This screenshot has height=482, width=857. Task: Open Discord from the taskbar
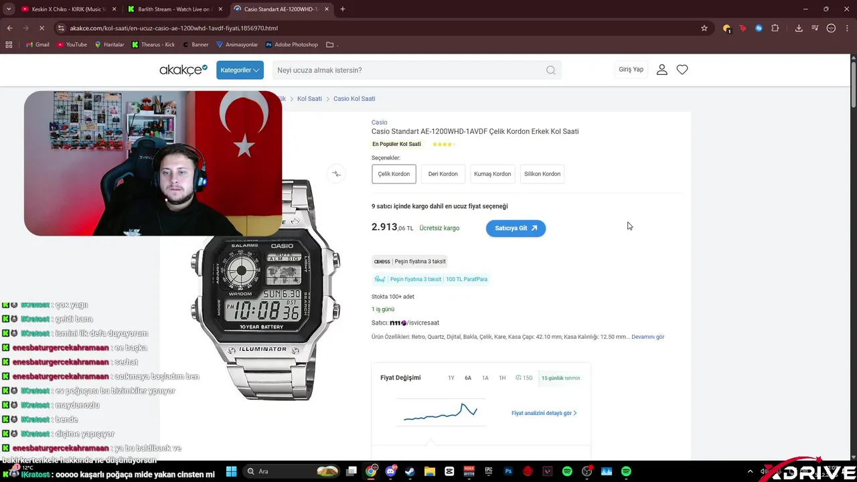[x=391, y=471]
